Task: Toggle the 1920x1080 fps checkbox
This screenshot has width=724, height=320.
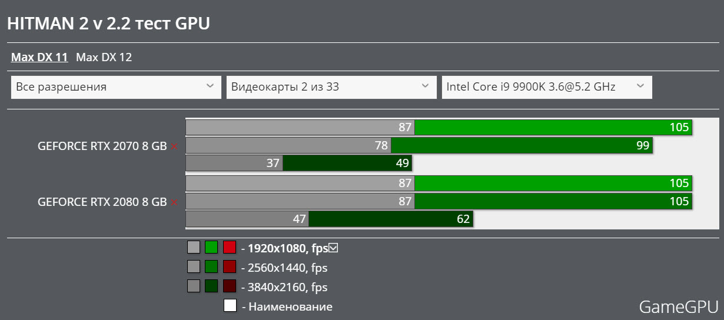Action: (333, 248)
